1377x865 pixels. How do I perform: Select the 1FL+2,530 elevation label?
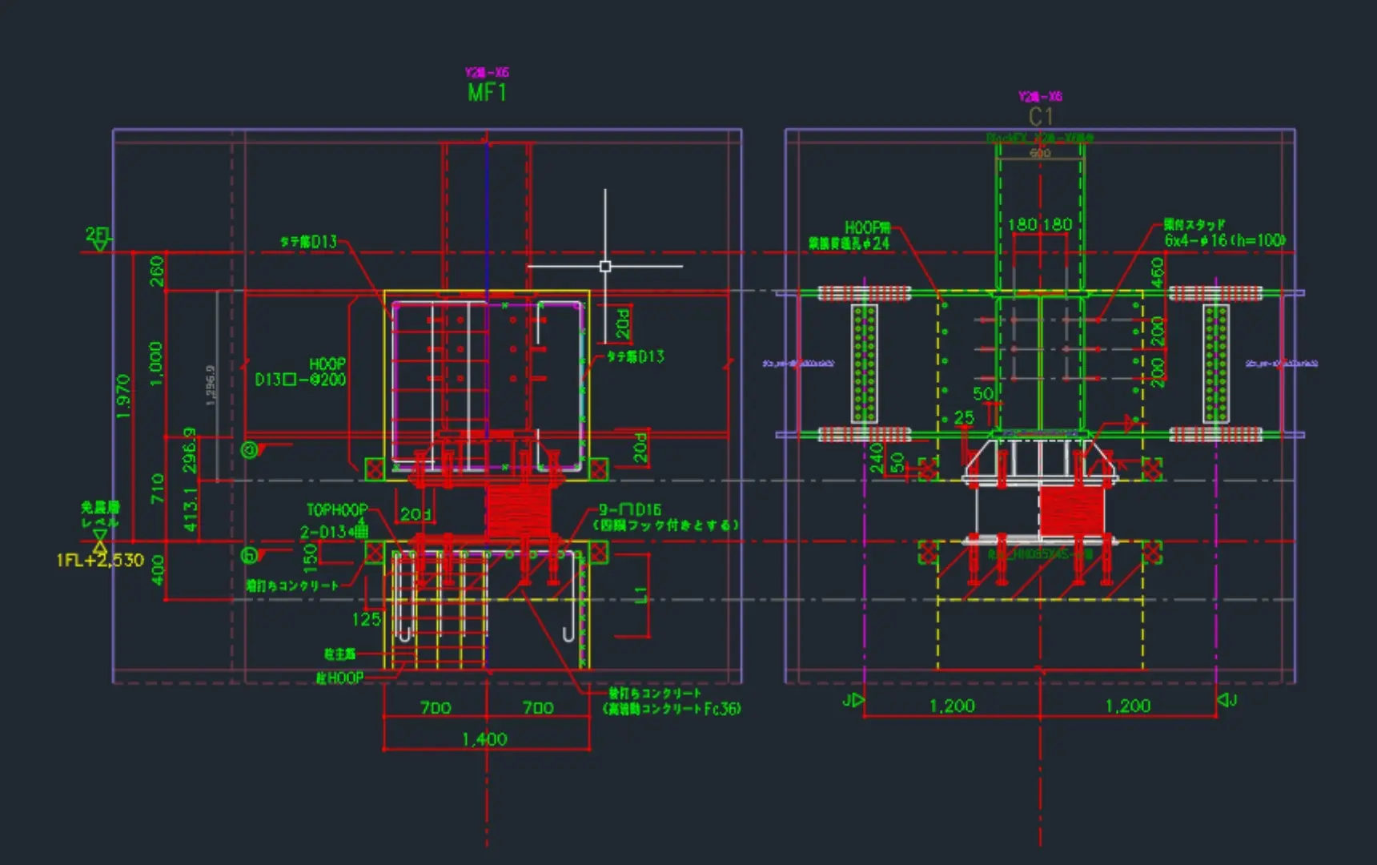100,560
